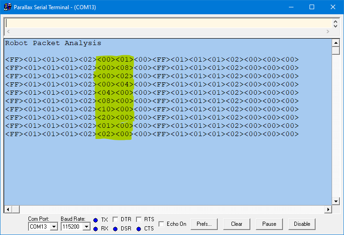This screenshot has width=344, height=235.
Task: Click into the transmit text field
Action: (x=168, y=23)
